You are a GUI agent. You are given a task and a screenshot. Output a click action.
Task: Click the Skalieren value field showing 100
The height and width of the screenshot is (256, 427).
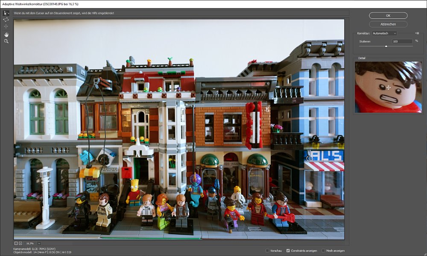click(x=402, y=41)
